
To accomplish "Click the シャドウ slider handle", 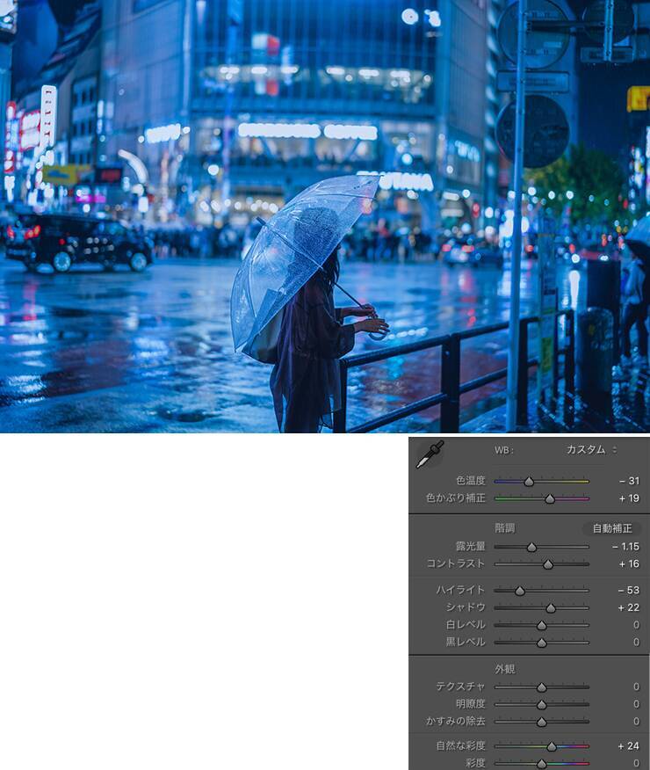I will click(x=551, y=608).
